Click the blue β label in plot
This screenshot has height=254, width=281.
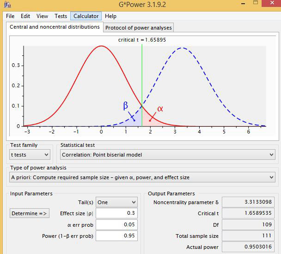125,106
